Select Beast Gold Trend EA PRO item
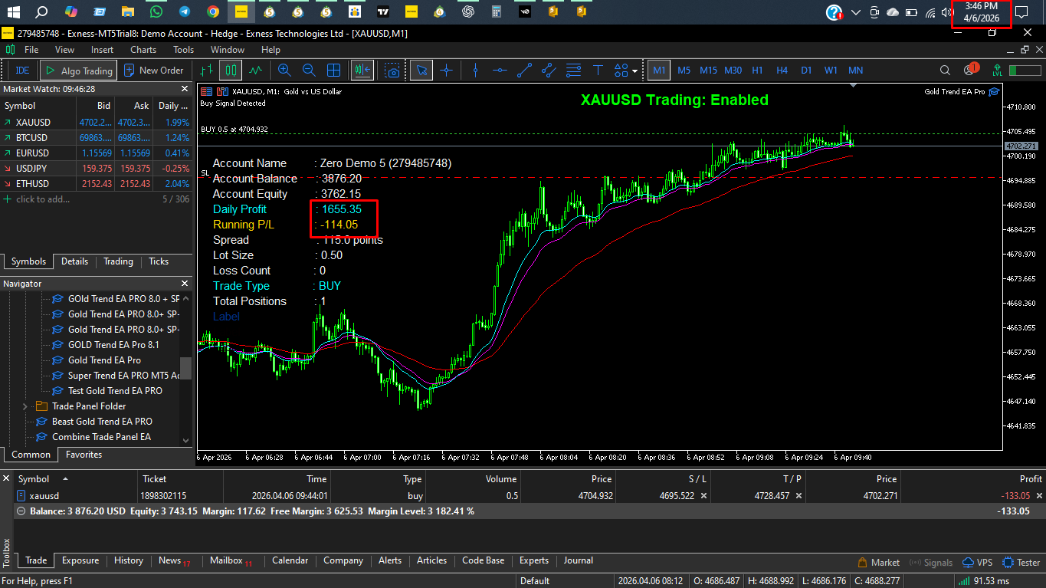This screenshot has height=588, width=1046. point(102,422)
